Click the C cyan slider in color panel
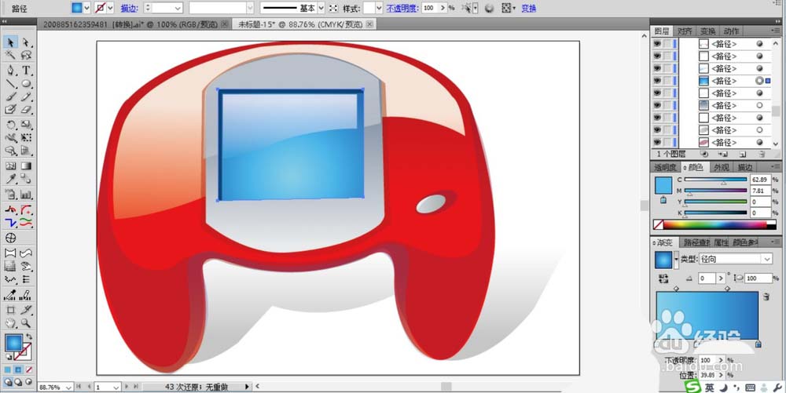 tap(716, 180)
